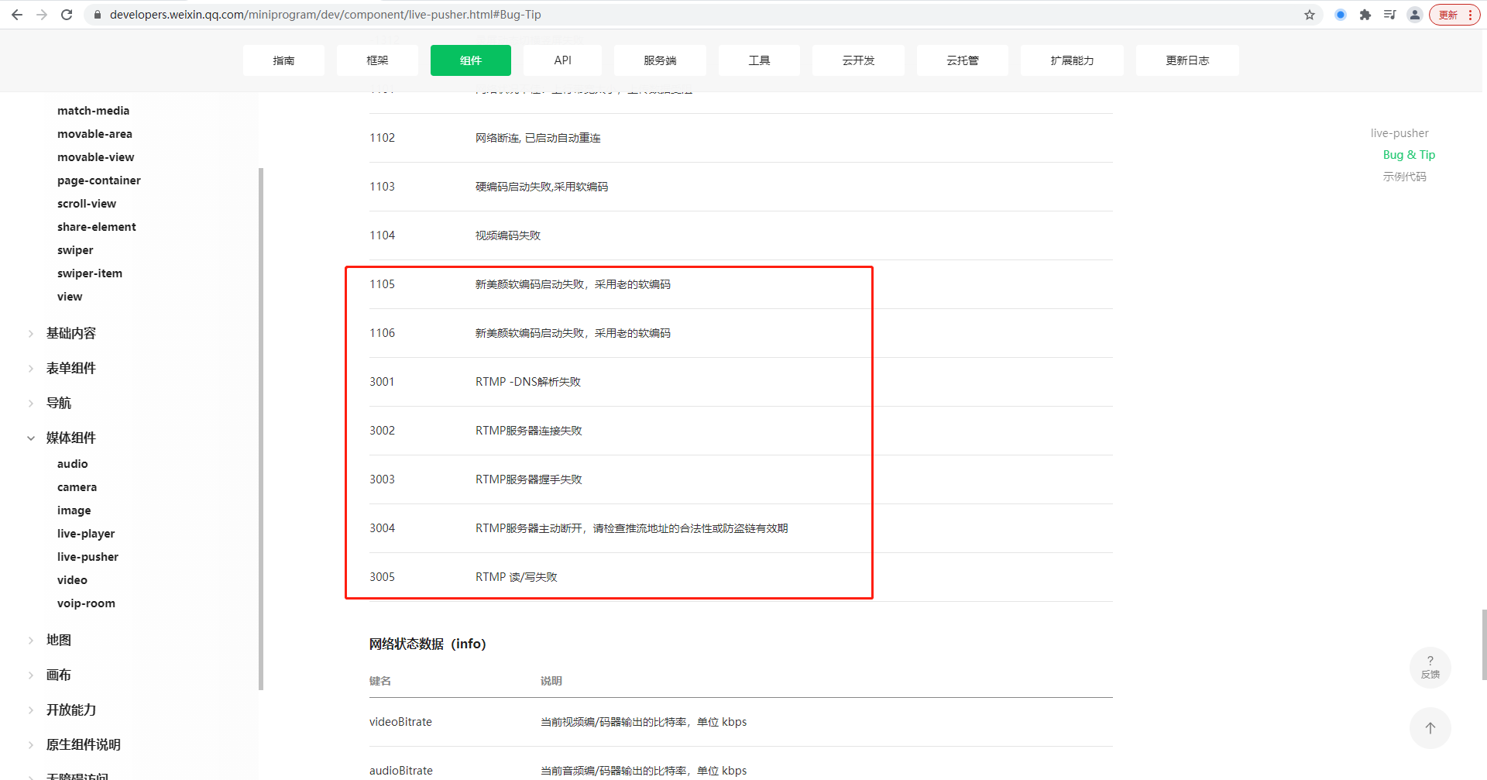
Task: Open the 云开发 navigation tab
Action: coord(858,60)
